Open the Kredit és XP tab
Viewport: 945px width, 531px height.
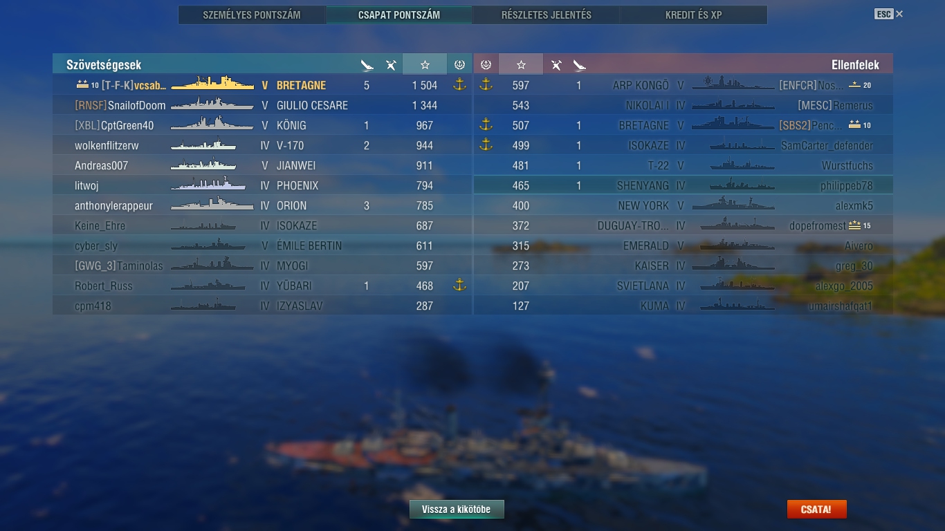[693, 15]
